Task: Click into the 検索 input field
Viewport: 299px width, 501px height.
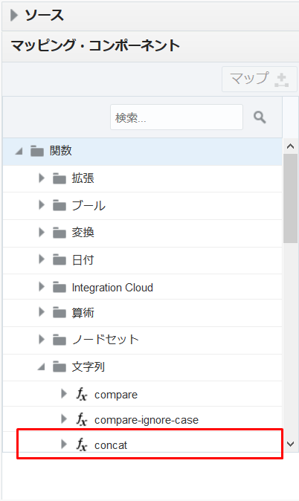Action: [176, 117]
